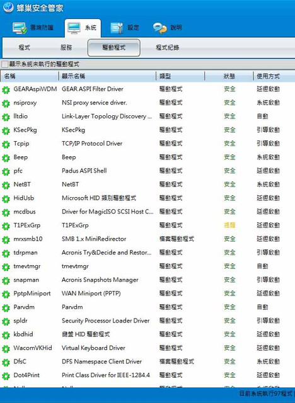Click Virtual Keyboard Driver display name
This screenshot has width=295, height=403.
[93, 348]
